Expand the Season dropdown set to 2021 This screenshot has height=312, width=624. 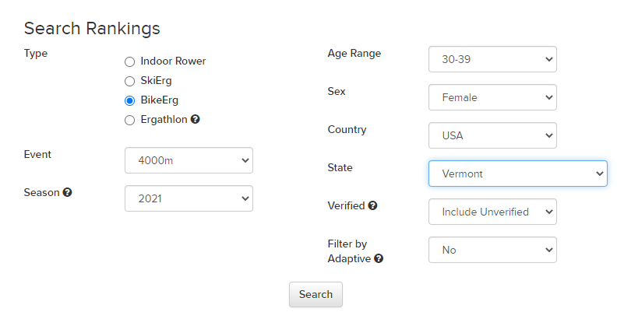(189, 198)
